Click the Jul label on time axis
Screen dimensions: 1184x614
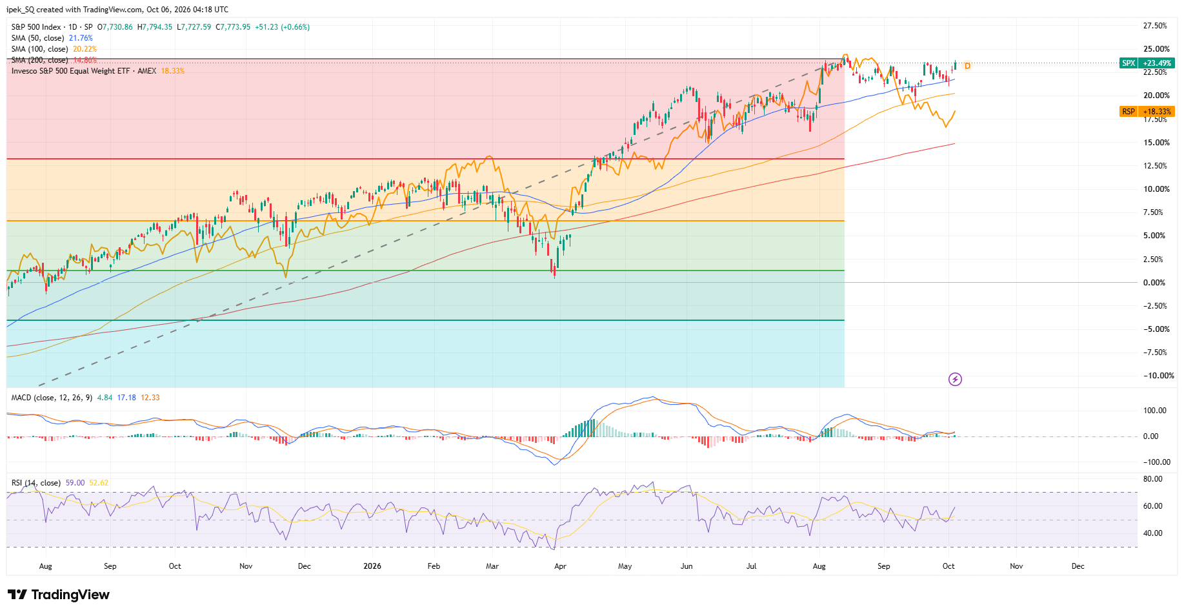tap(752, 566)
